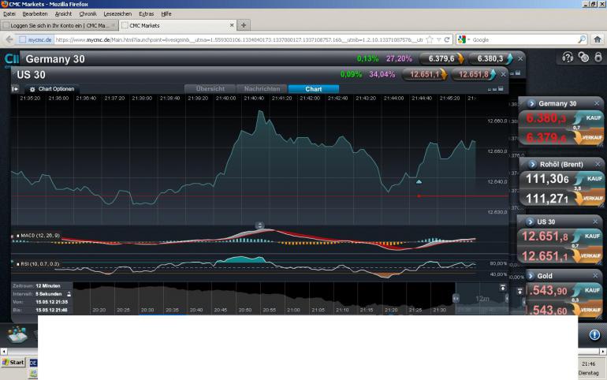The image size is (607, 380).
Task: Maximize US 30 chart using window size icon
Action: pyautogui.click(x=501, y=88)
